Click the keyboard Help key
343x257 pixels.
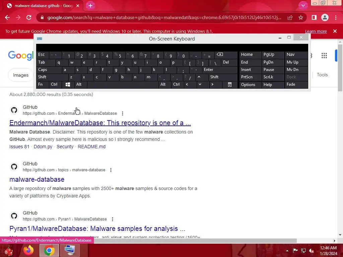pos(273,85)
